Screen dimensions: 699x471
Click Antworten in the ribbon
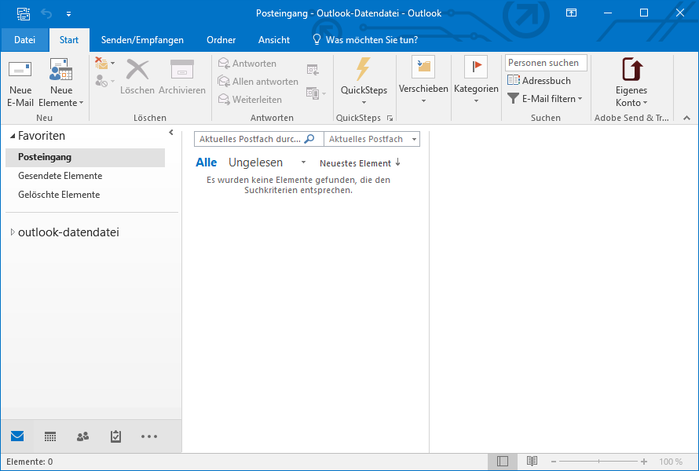point(247,64)
